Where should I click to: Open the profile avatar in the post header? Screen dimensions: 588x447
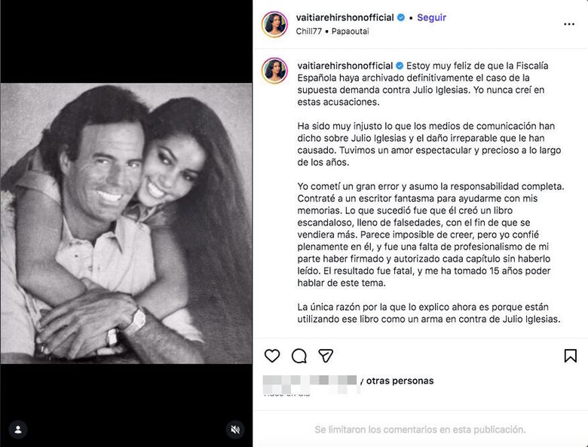(x=274, y=24)
